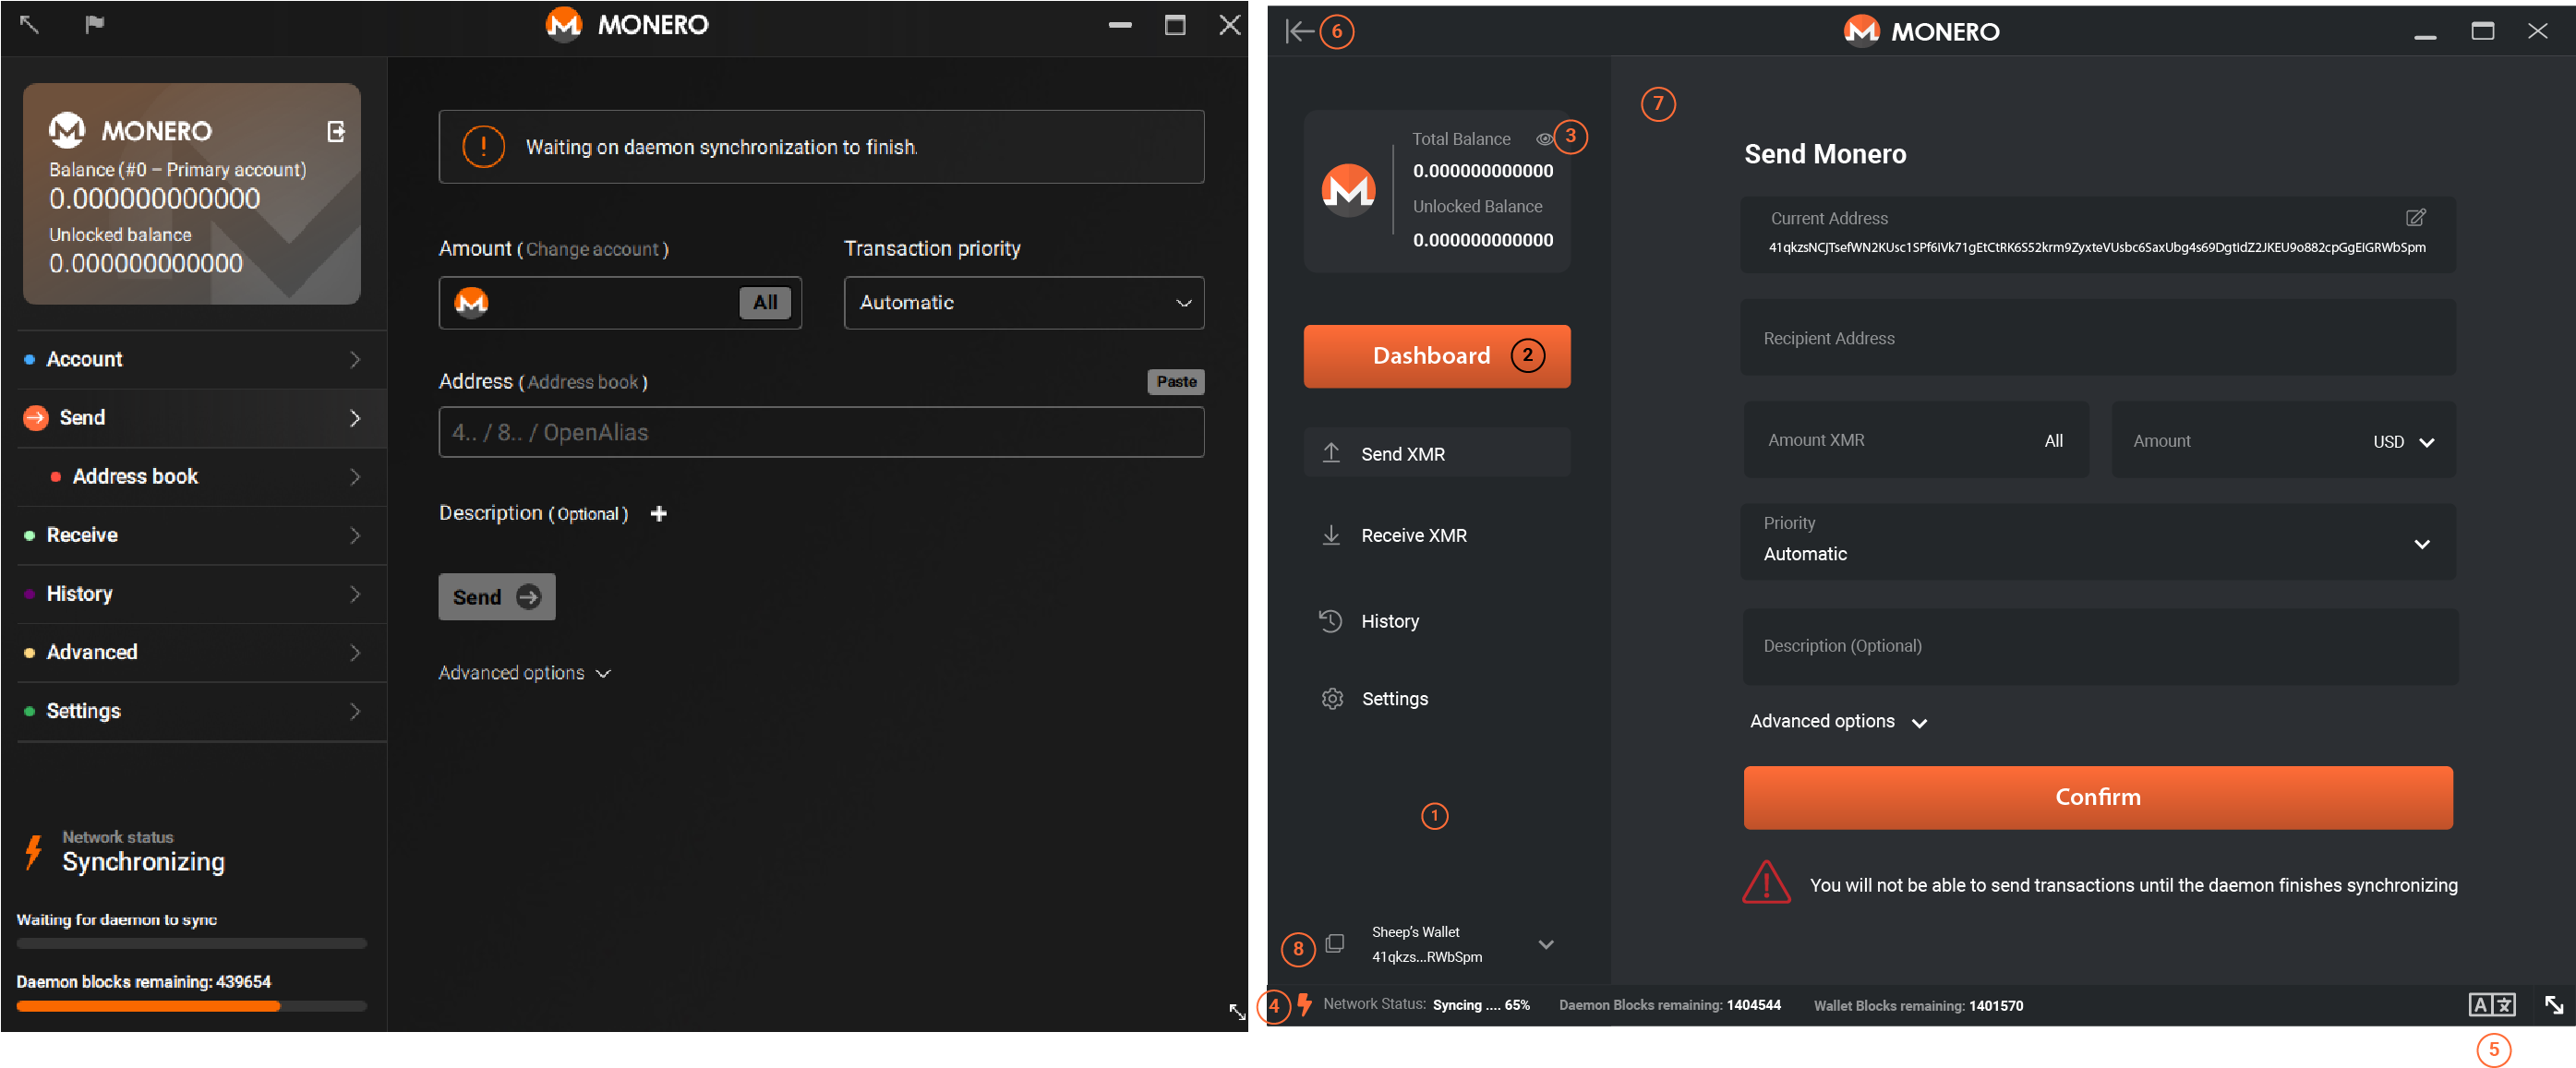Click the Paste button above the address field
This screenshot has height=1068, width=2576.
coord(1175,381)
